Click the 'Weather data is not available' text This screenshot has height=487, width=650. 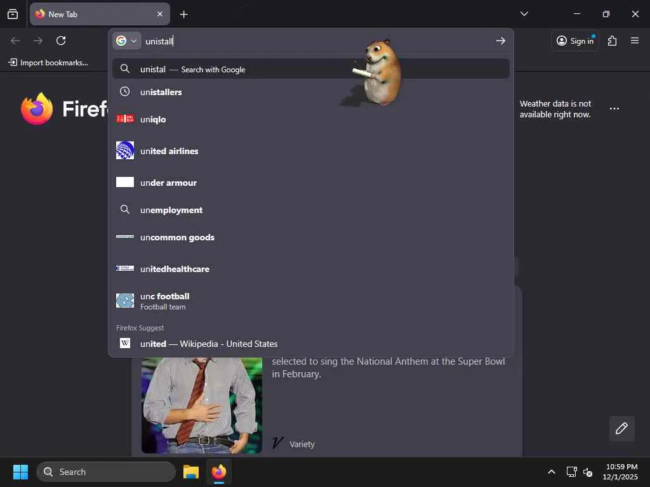[x=555, y=109]
